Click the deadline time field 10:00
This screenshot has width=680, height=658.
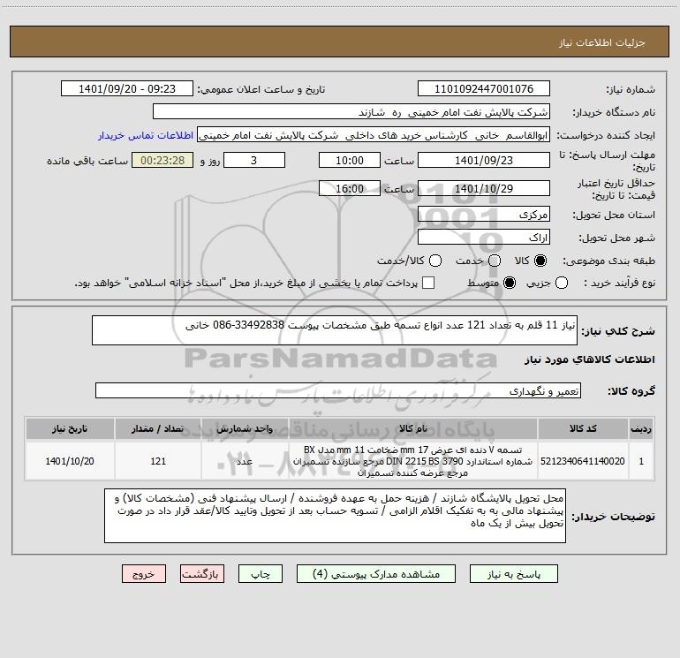click(350, 160)
